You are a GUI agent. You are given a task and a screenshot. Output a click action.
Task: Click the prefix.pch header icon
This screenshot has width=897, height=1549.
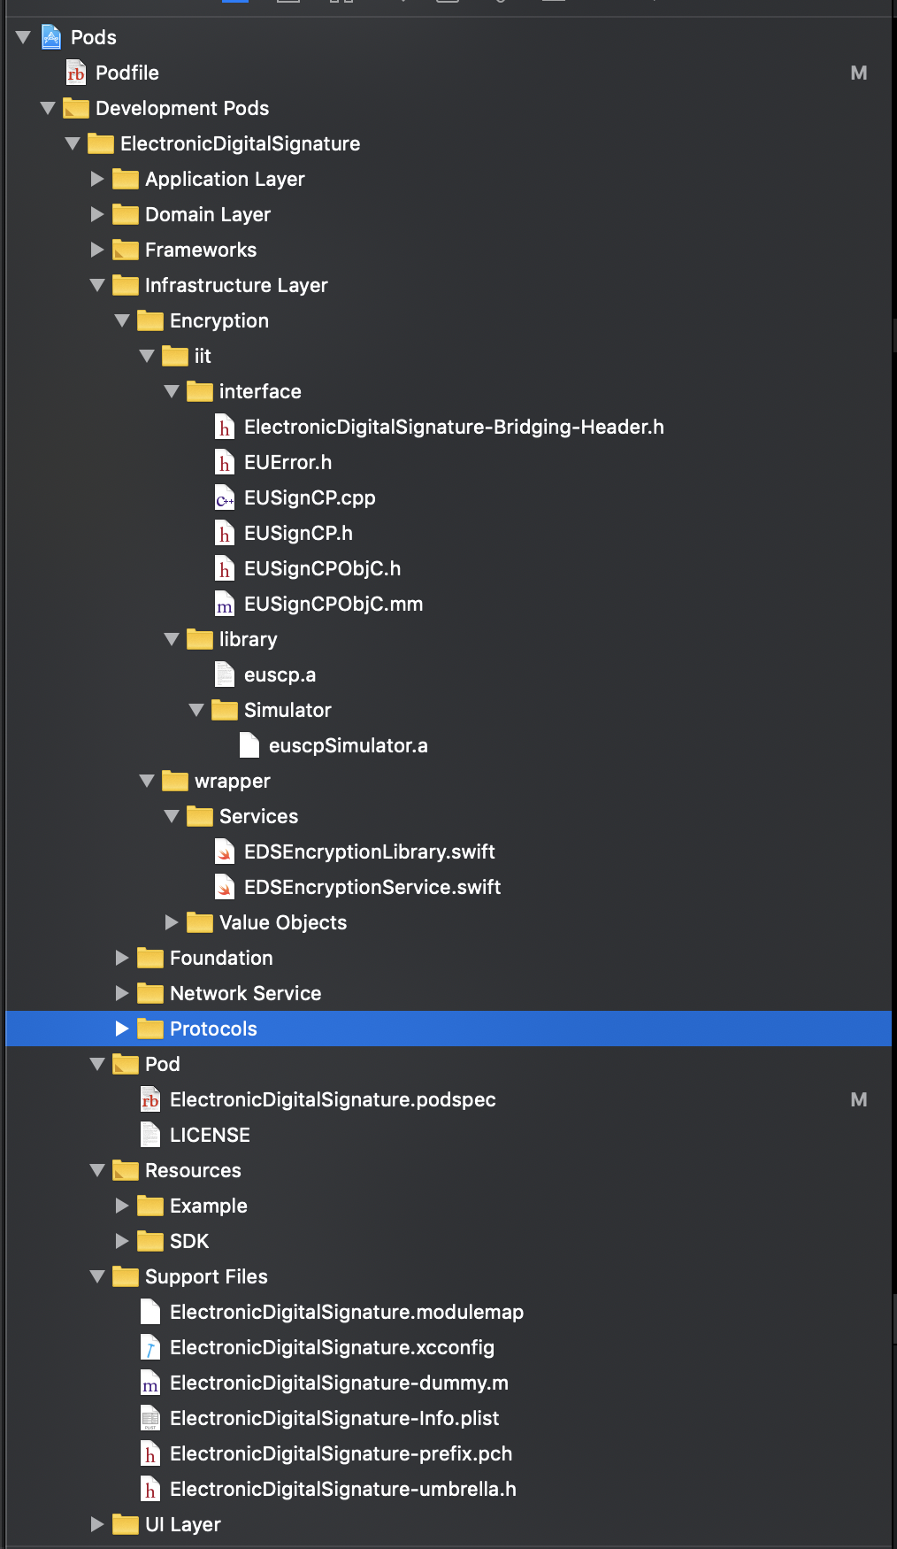pyautogui.click(x=150, y=1453)
